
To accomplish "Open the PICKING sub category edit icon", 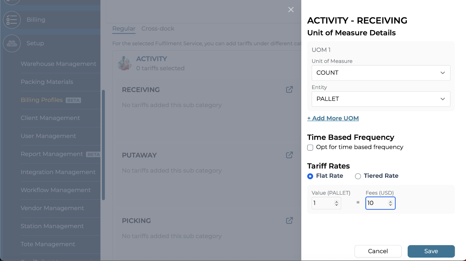I will tap(289, 221).
